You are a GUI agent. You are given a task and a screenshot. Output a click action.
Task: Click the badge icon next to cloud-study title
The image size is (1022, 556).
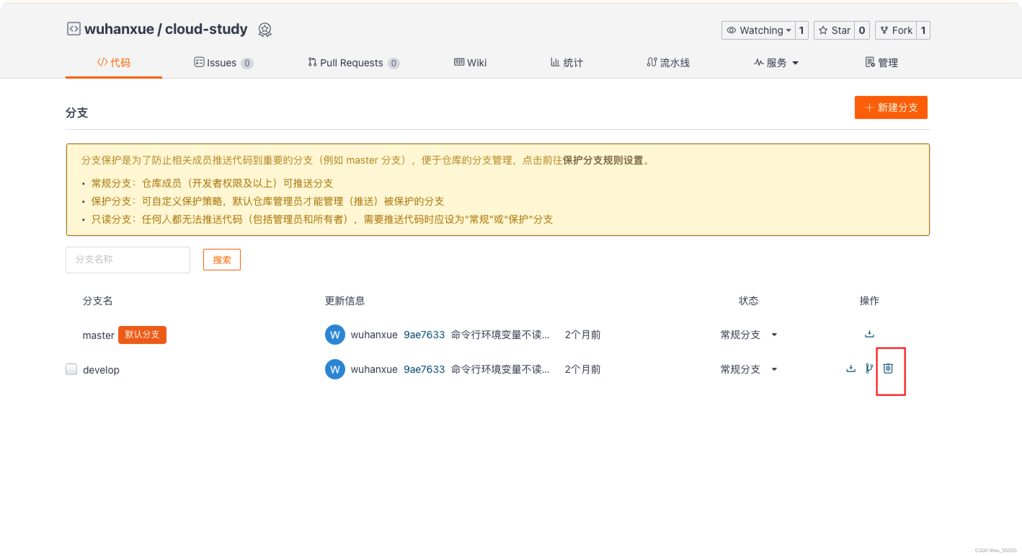pos(265,29)
